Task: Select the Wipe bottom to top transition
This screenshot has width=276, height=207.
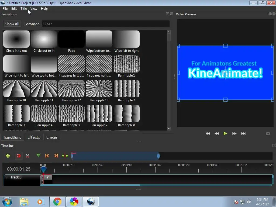Action: tap(99, 42)
